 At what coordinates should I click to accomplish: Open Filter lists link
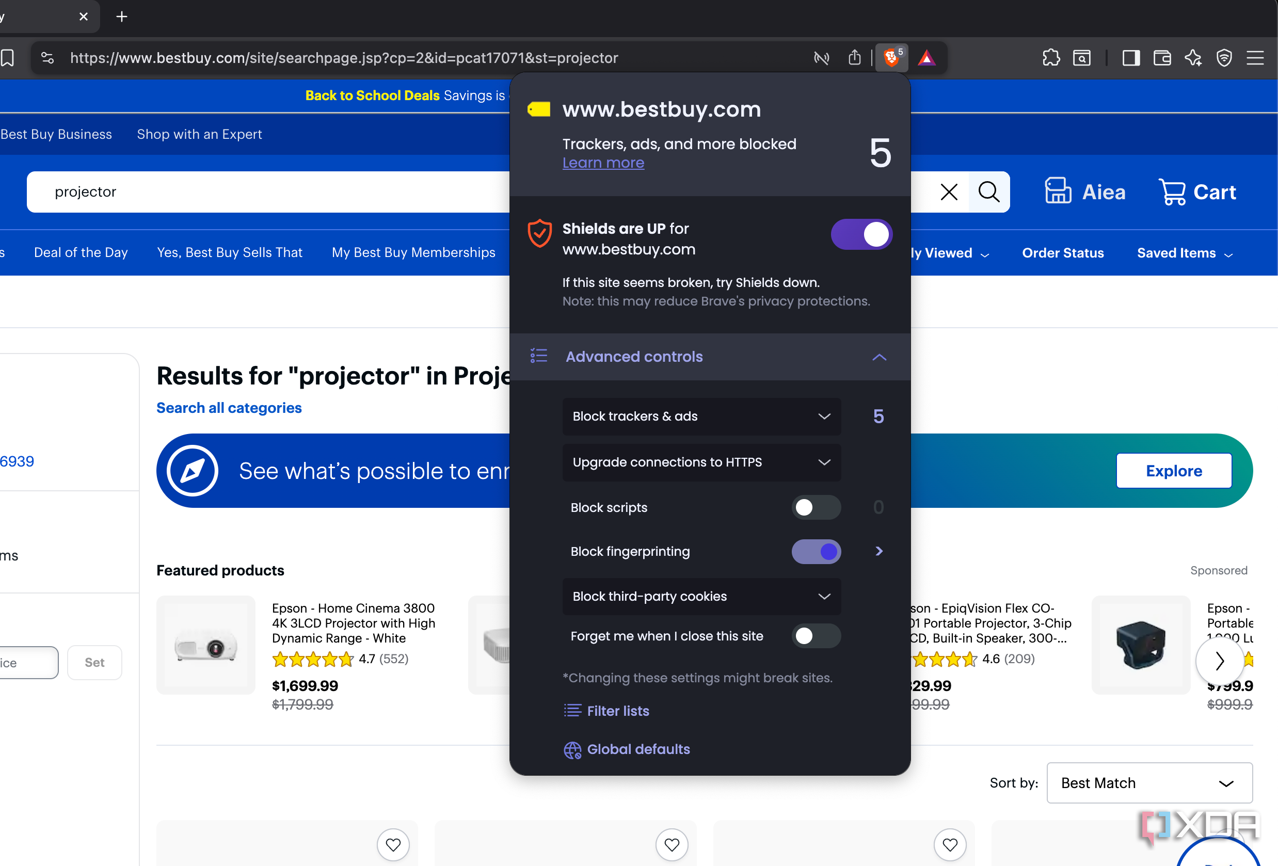click(x=606, y=710)
